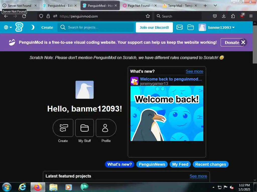Image resolution: width=257 pixels, height=192 pixels.
Task: Reload the current page
Action: point(24,16)
